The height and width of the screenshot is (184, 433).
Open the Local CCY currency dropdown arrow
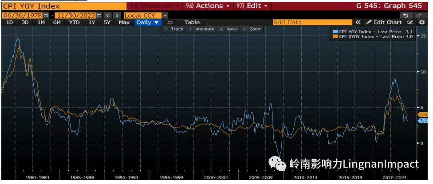click(165, 16)
